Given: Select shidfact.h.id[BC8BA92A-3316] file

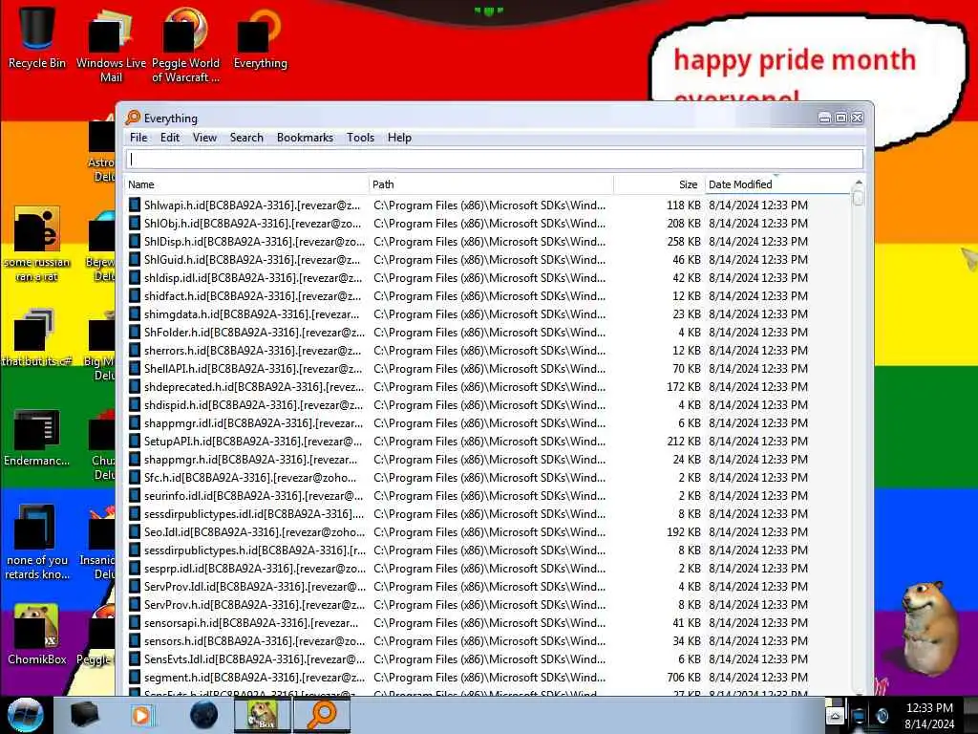Looking at the screenshot, I should (x=252, y=295).
